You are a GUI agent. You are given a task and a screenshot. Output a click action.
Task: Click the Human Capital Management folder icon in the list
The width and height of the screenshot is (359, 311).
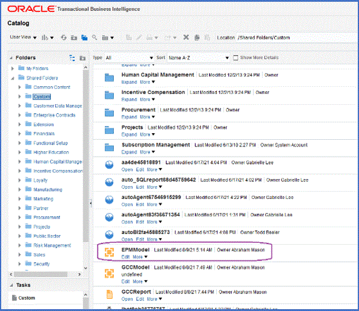[109, 78]
